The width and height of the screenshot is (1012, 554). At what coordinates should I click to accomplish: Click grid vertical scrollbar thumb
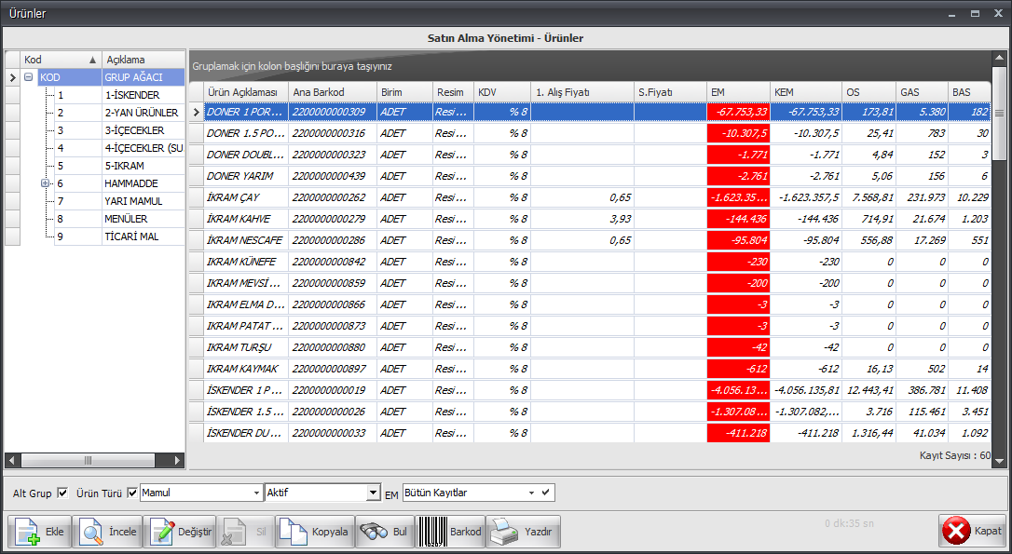1000,113
